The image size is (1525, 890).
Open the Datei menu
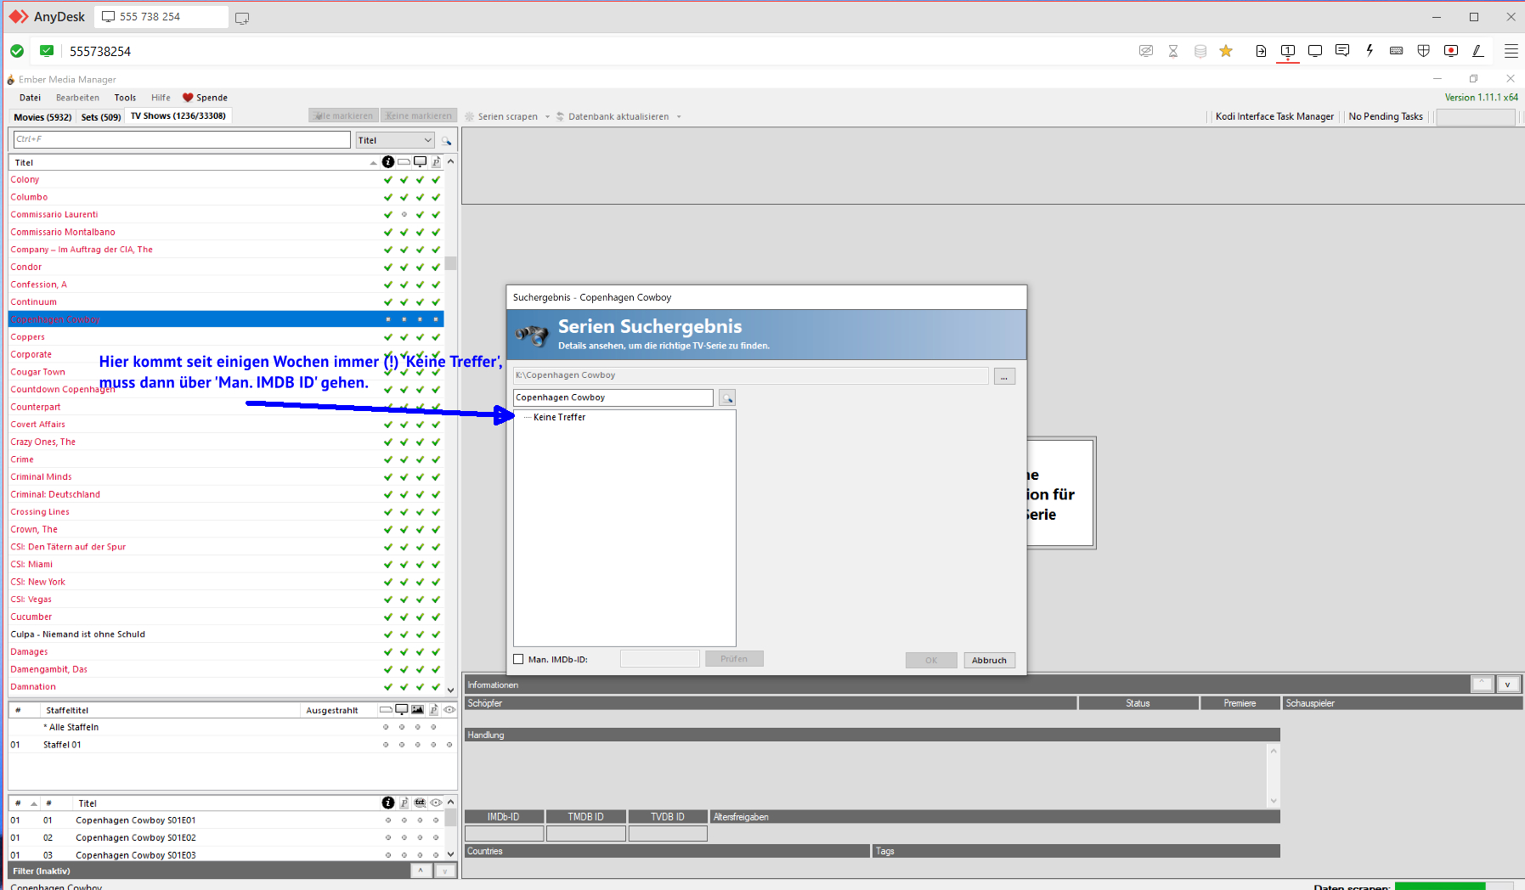coord(30,98)
